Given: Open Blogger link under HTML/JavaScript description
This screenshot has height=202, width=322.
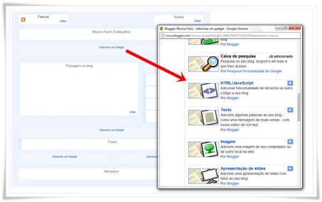Looking at the screenshot, I should point(233,98).
